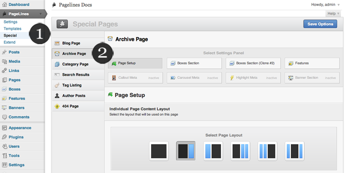Screen dimensions: 348x173
Task: Click the PageLines leaf icon in sidebar
Action: pos(4,14)
